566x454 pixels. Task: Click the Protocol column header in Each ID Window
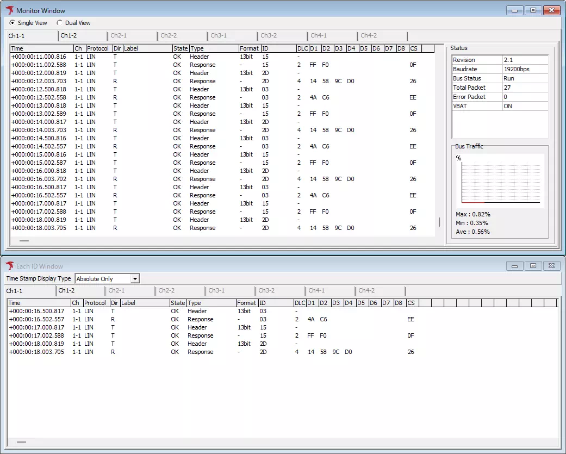[95, 303]
